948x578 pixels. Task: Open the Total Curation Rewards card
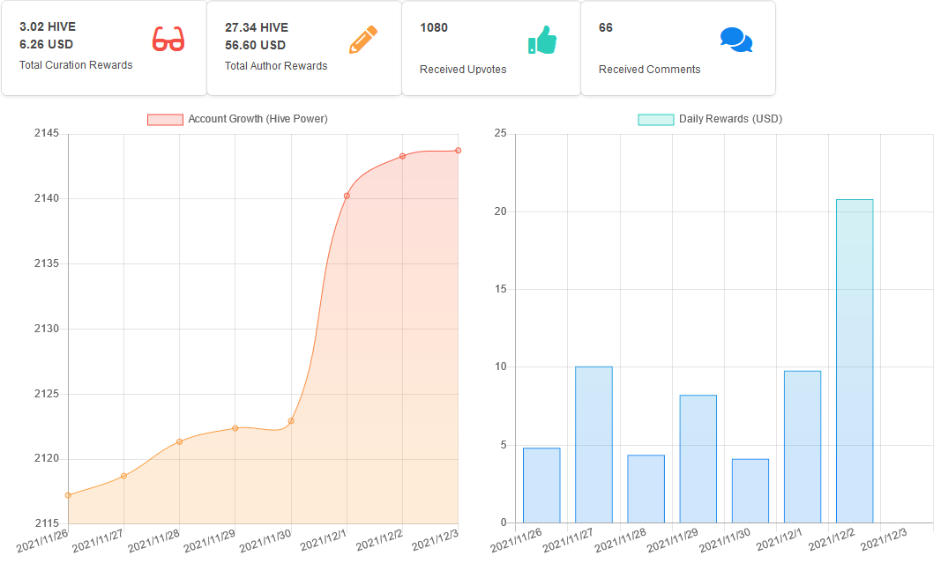coord(104,48)
